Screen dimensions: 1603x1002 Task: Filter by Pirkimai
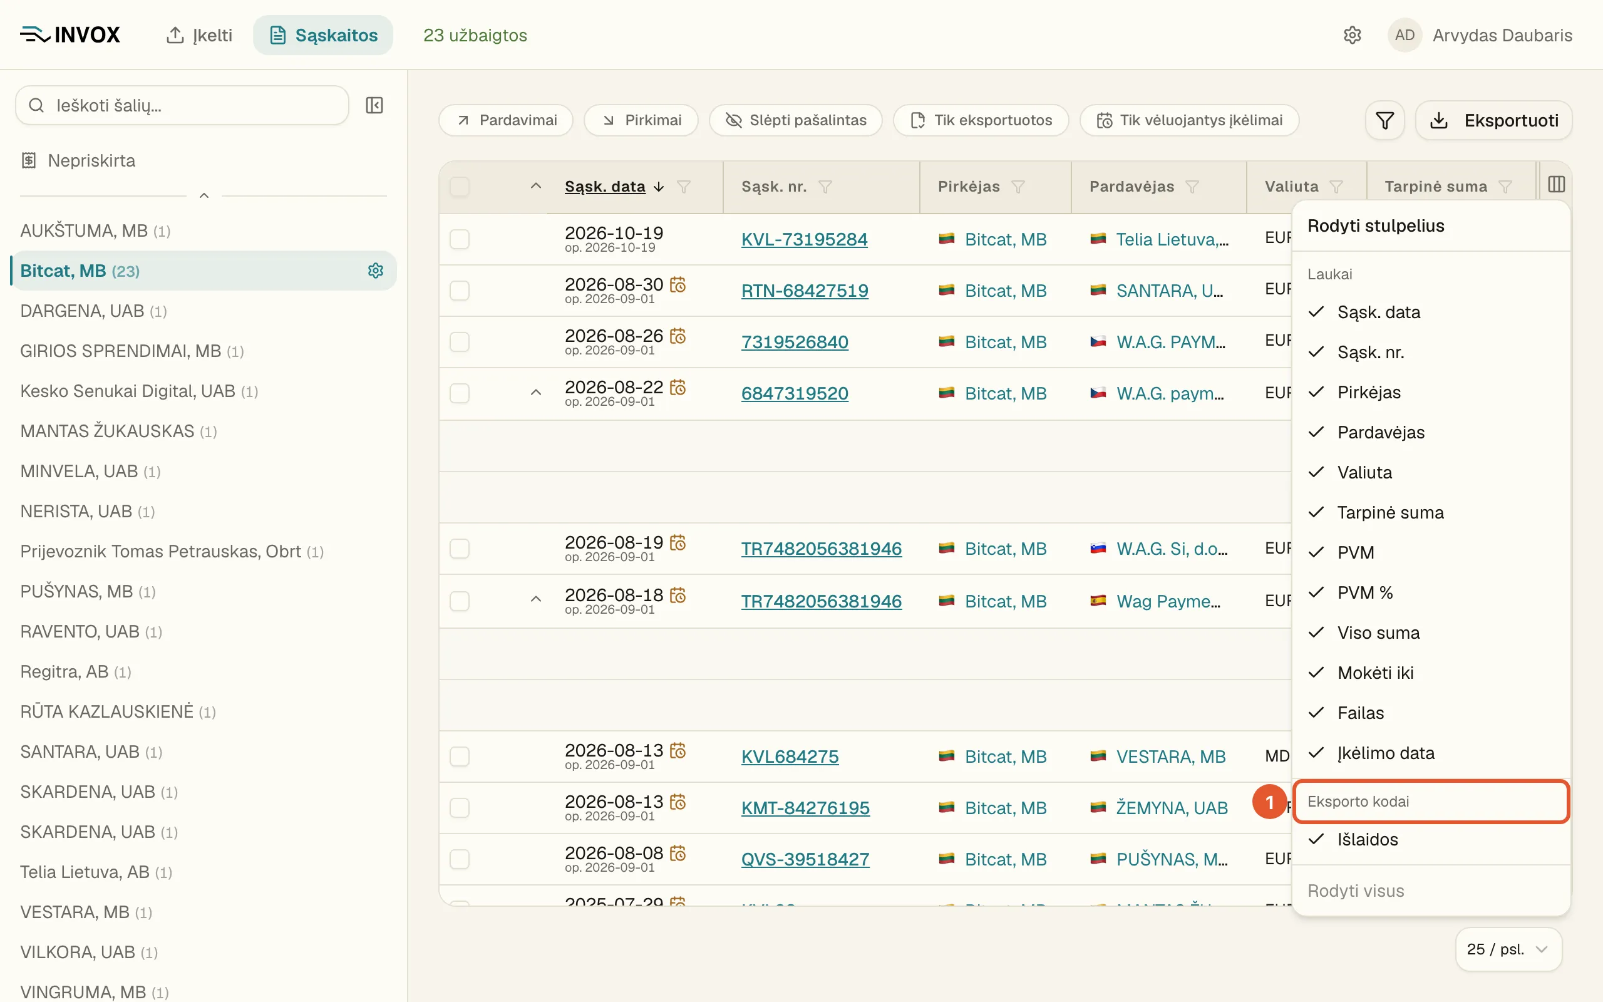pos(641,120)
